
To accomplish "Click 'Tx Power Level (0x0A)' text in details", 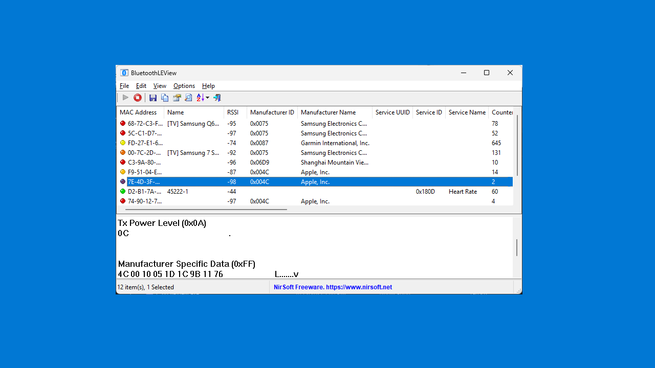I will (x=162, y=223).
